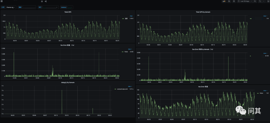Click the instance variable value field
270x123 pixels.
point(70,7)
